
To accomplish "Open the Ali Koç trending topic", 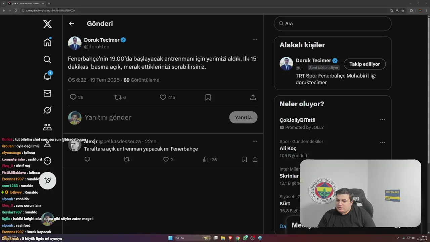I will [x=288, y=148].
